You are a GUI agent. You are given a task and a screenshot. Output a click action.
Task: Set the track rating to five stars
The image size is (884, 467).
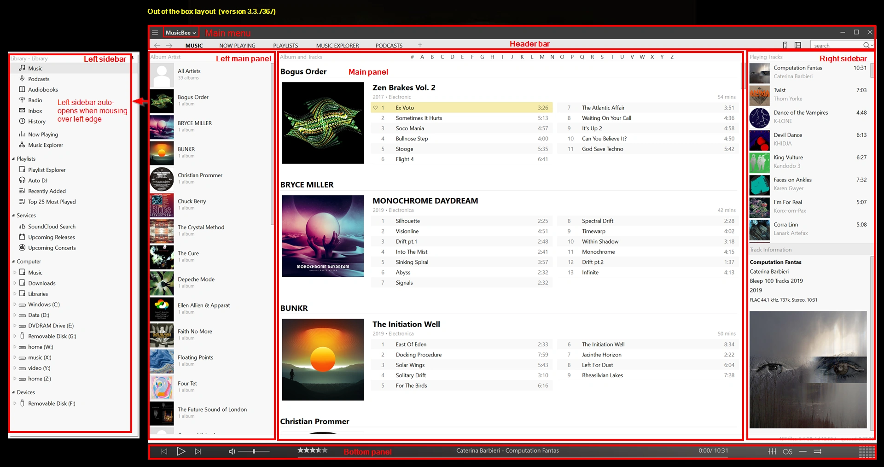click(x=324, y=451)
